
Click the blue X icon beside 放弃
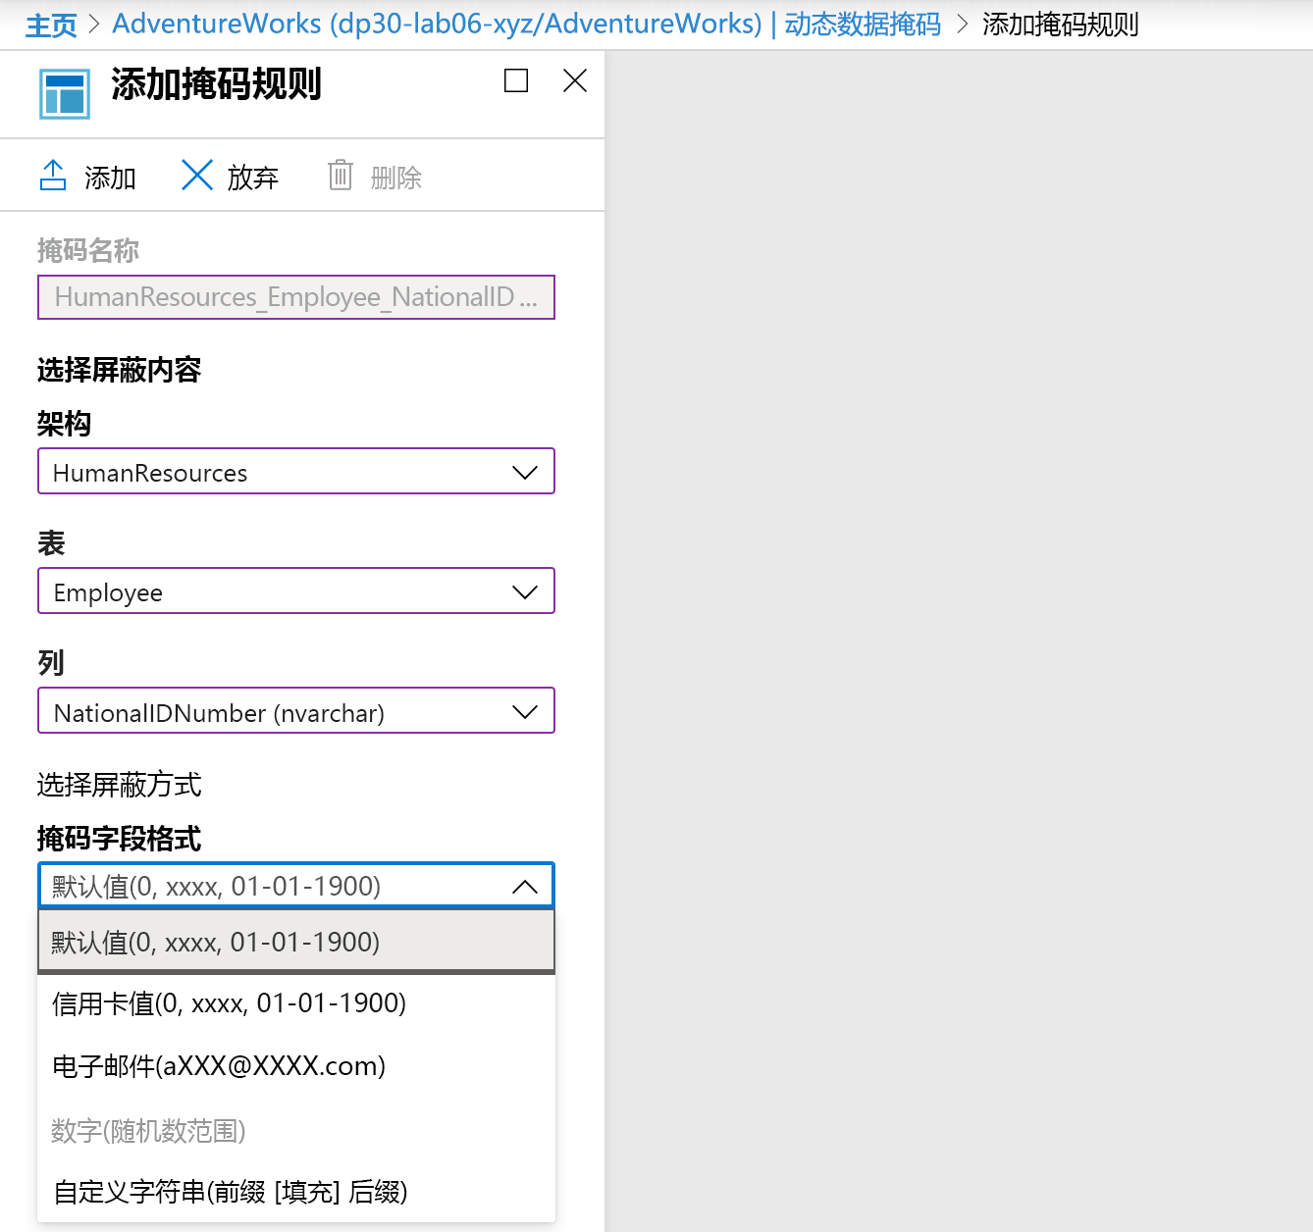(x=197, y=176)
